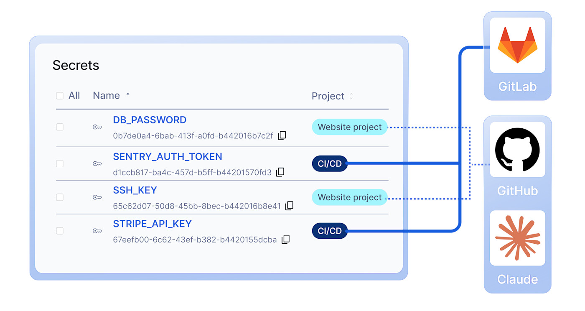Viewport: 585px width, 311px height.
Task: Click CI/CD tag on SENTRY_AUTH_TOKEN row
Action: (330, 164)
